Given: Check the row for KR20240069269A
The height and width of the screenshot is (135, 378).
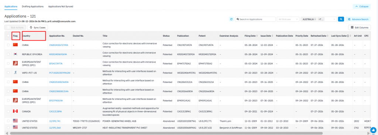Looking at the screenshot, I should (x=8, y=54).
